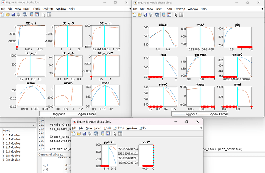The width and height of the screenshot is (265, 173).
Task: Click the legend box in Figure 1
Action: [67, 114]
